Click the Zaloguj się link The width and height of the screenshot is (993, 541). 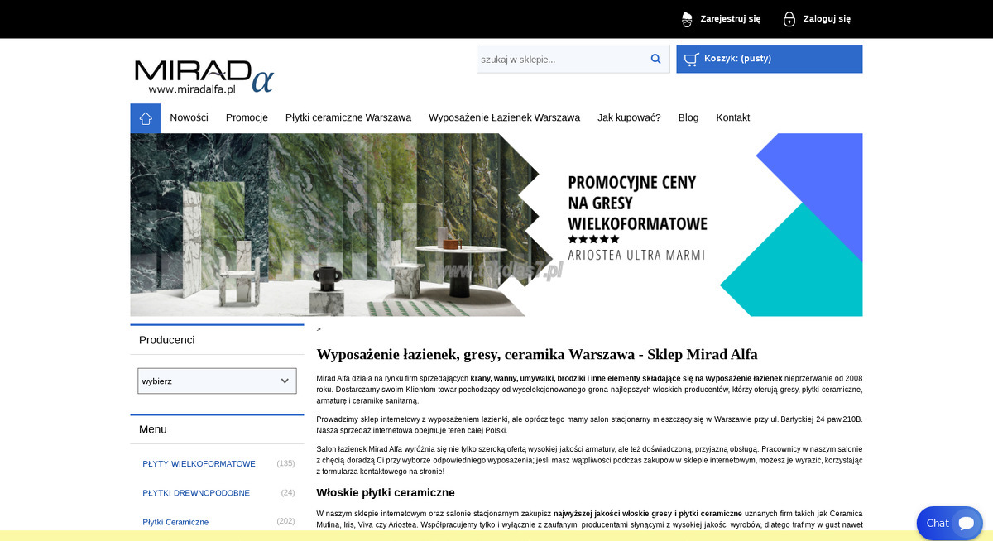827,19
